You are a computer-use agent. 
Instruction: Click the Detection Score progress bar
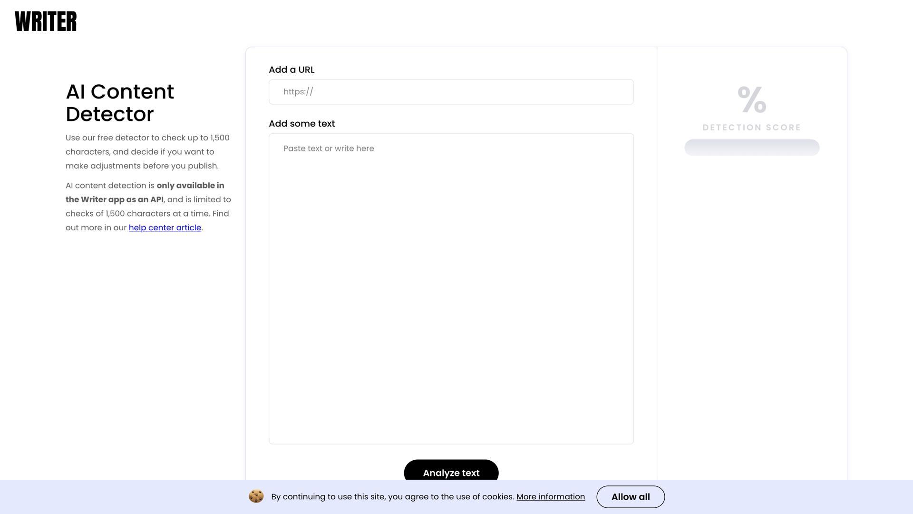pos(751,148)
